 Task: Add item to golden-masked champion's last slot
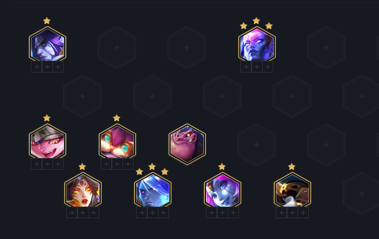tap(303, 213)
